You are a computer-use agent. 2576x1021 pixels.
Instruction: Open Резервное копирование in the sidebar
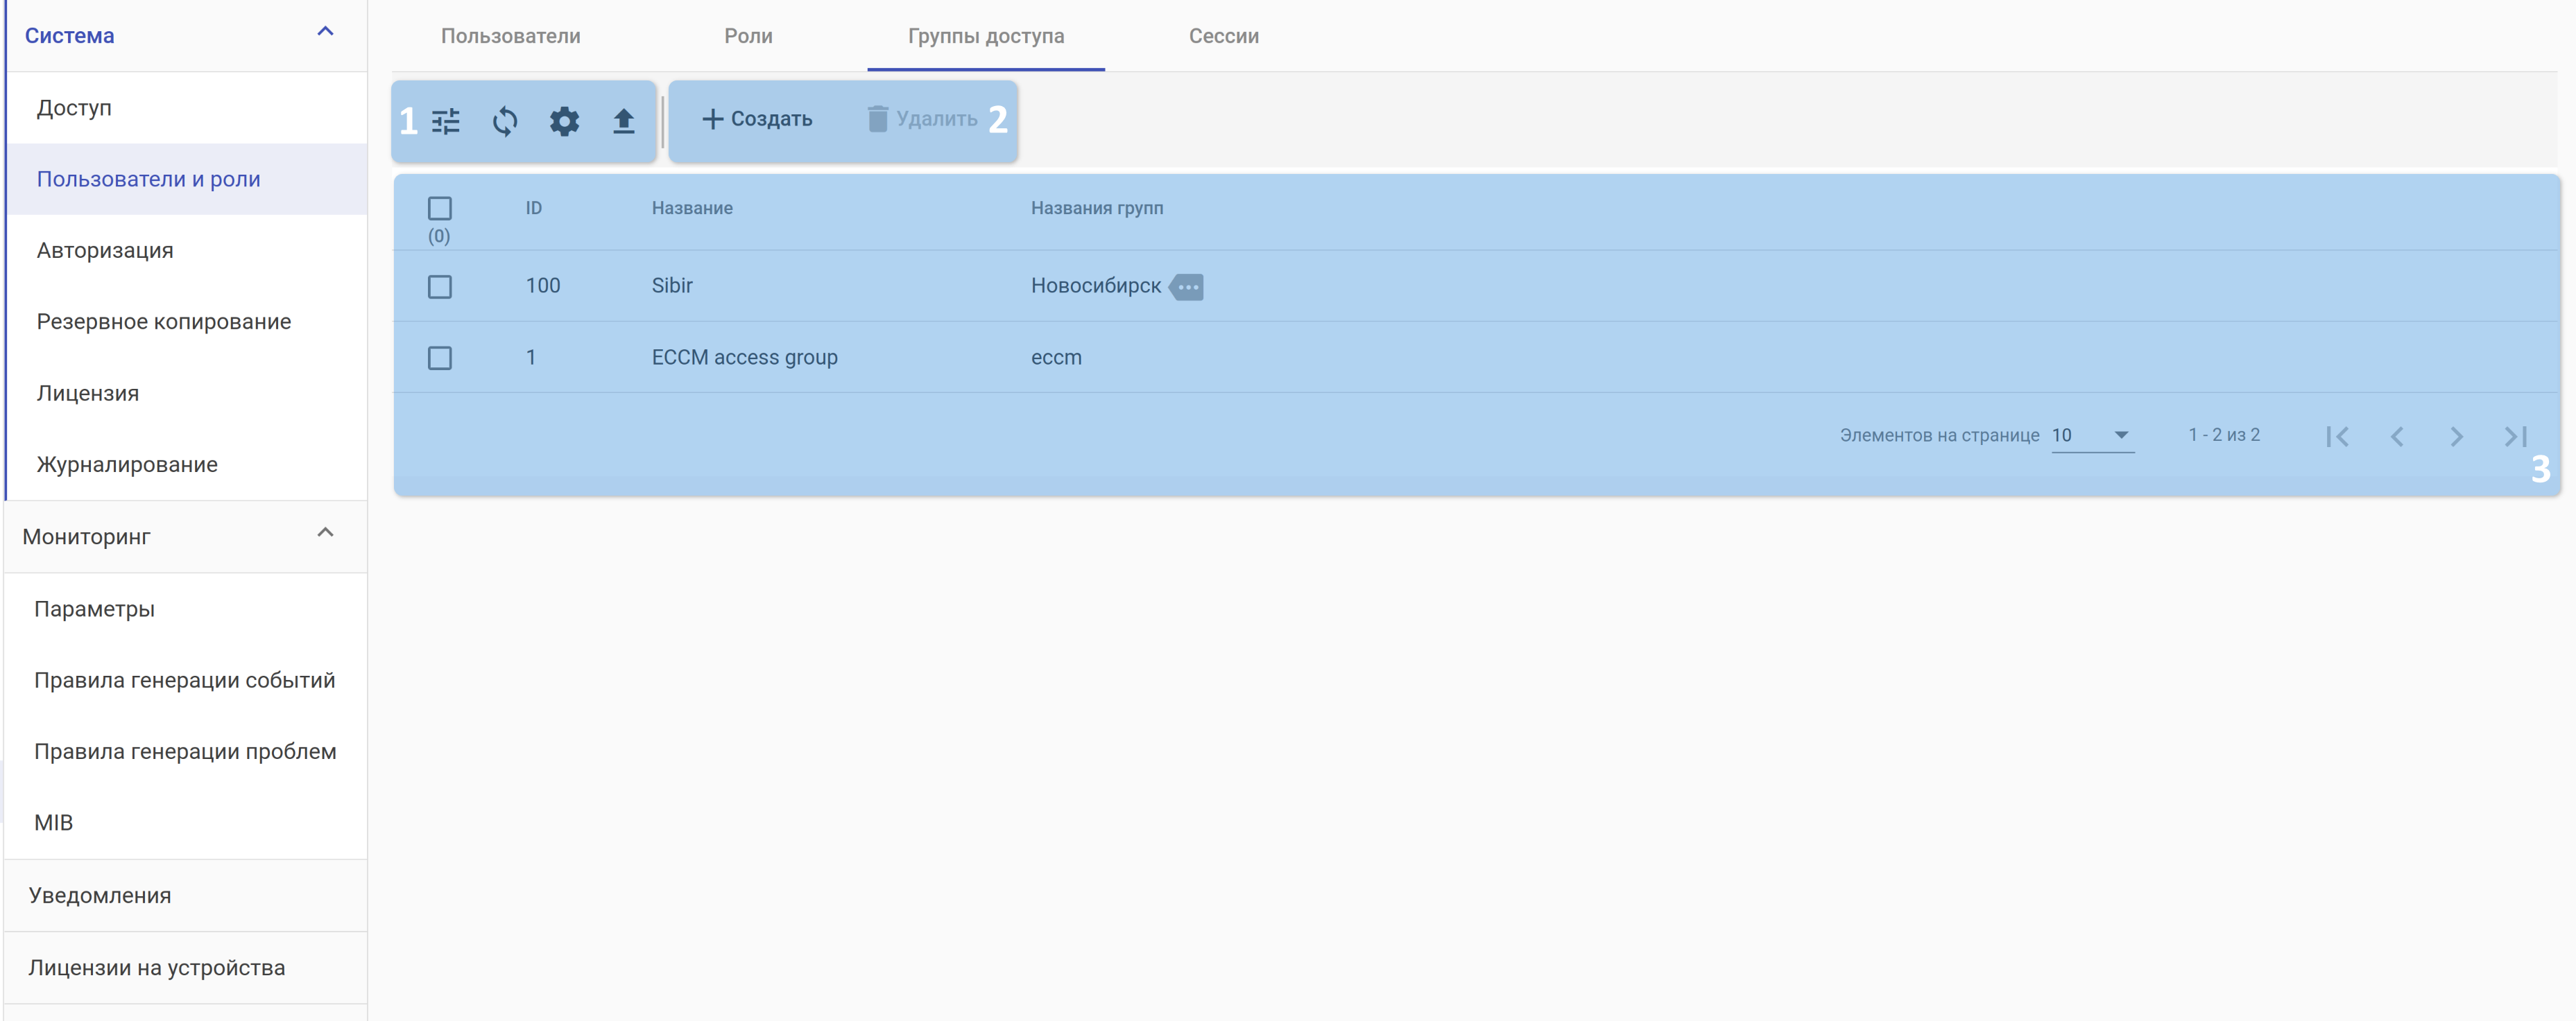(164, 322)
